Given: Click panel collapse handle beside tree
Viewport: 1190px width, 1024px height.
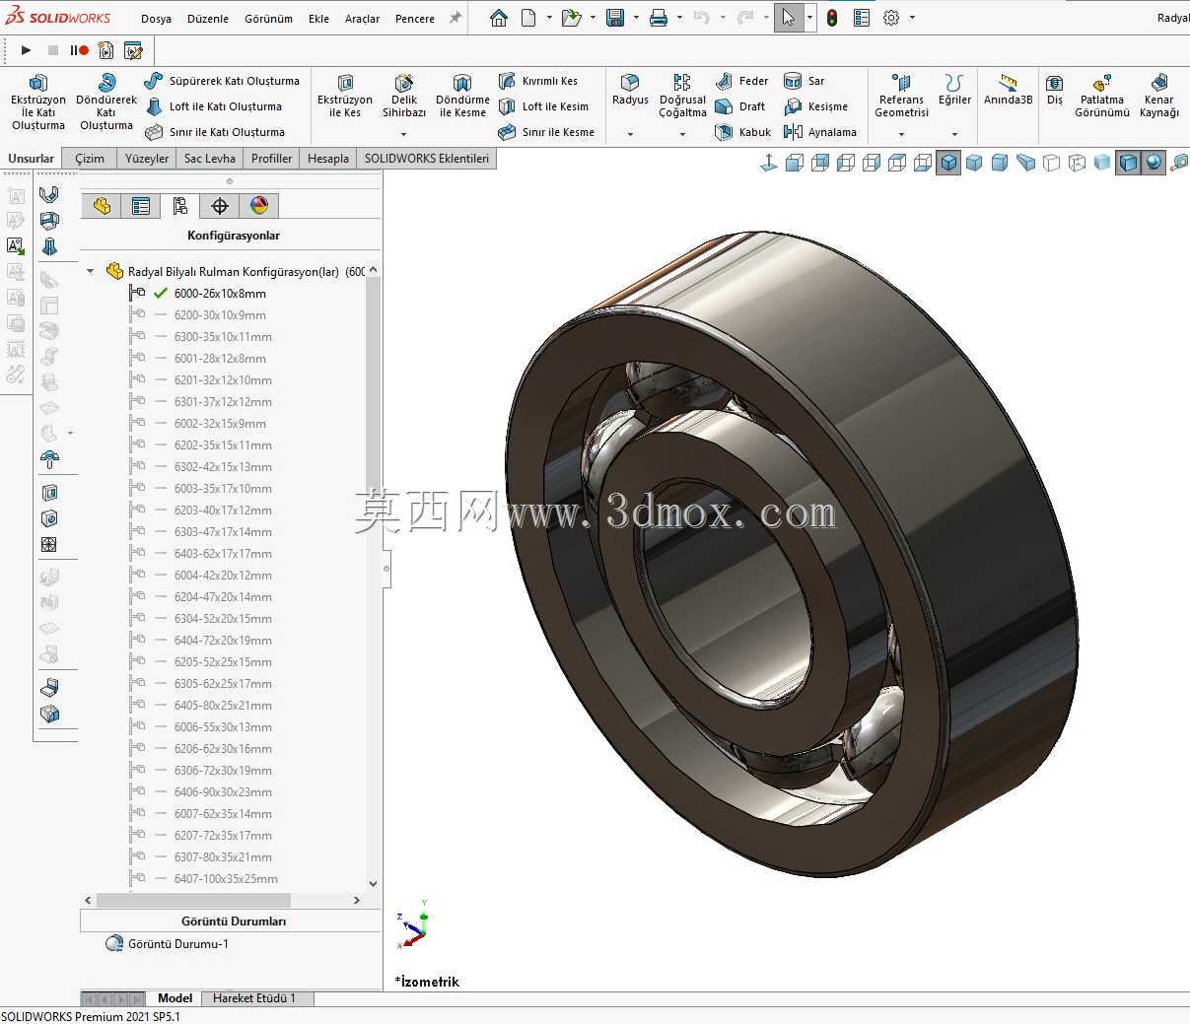Looking at the screenshot, I should pos(386,569).
